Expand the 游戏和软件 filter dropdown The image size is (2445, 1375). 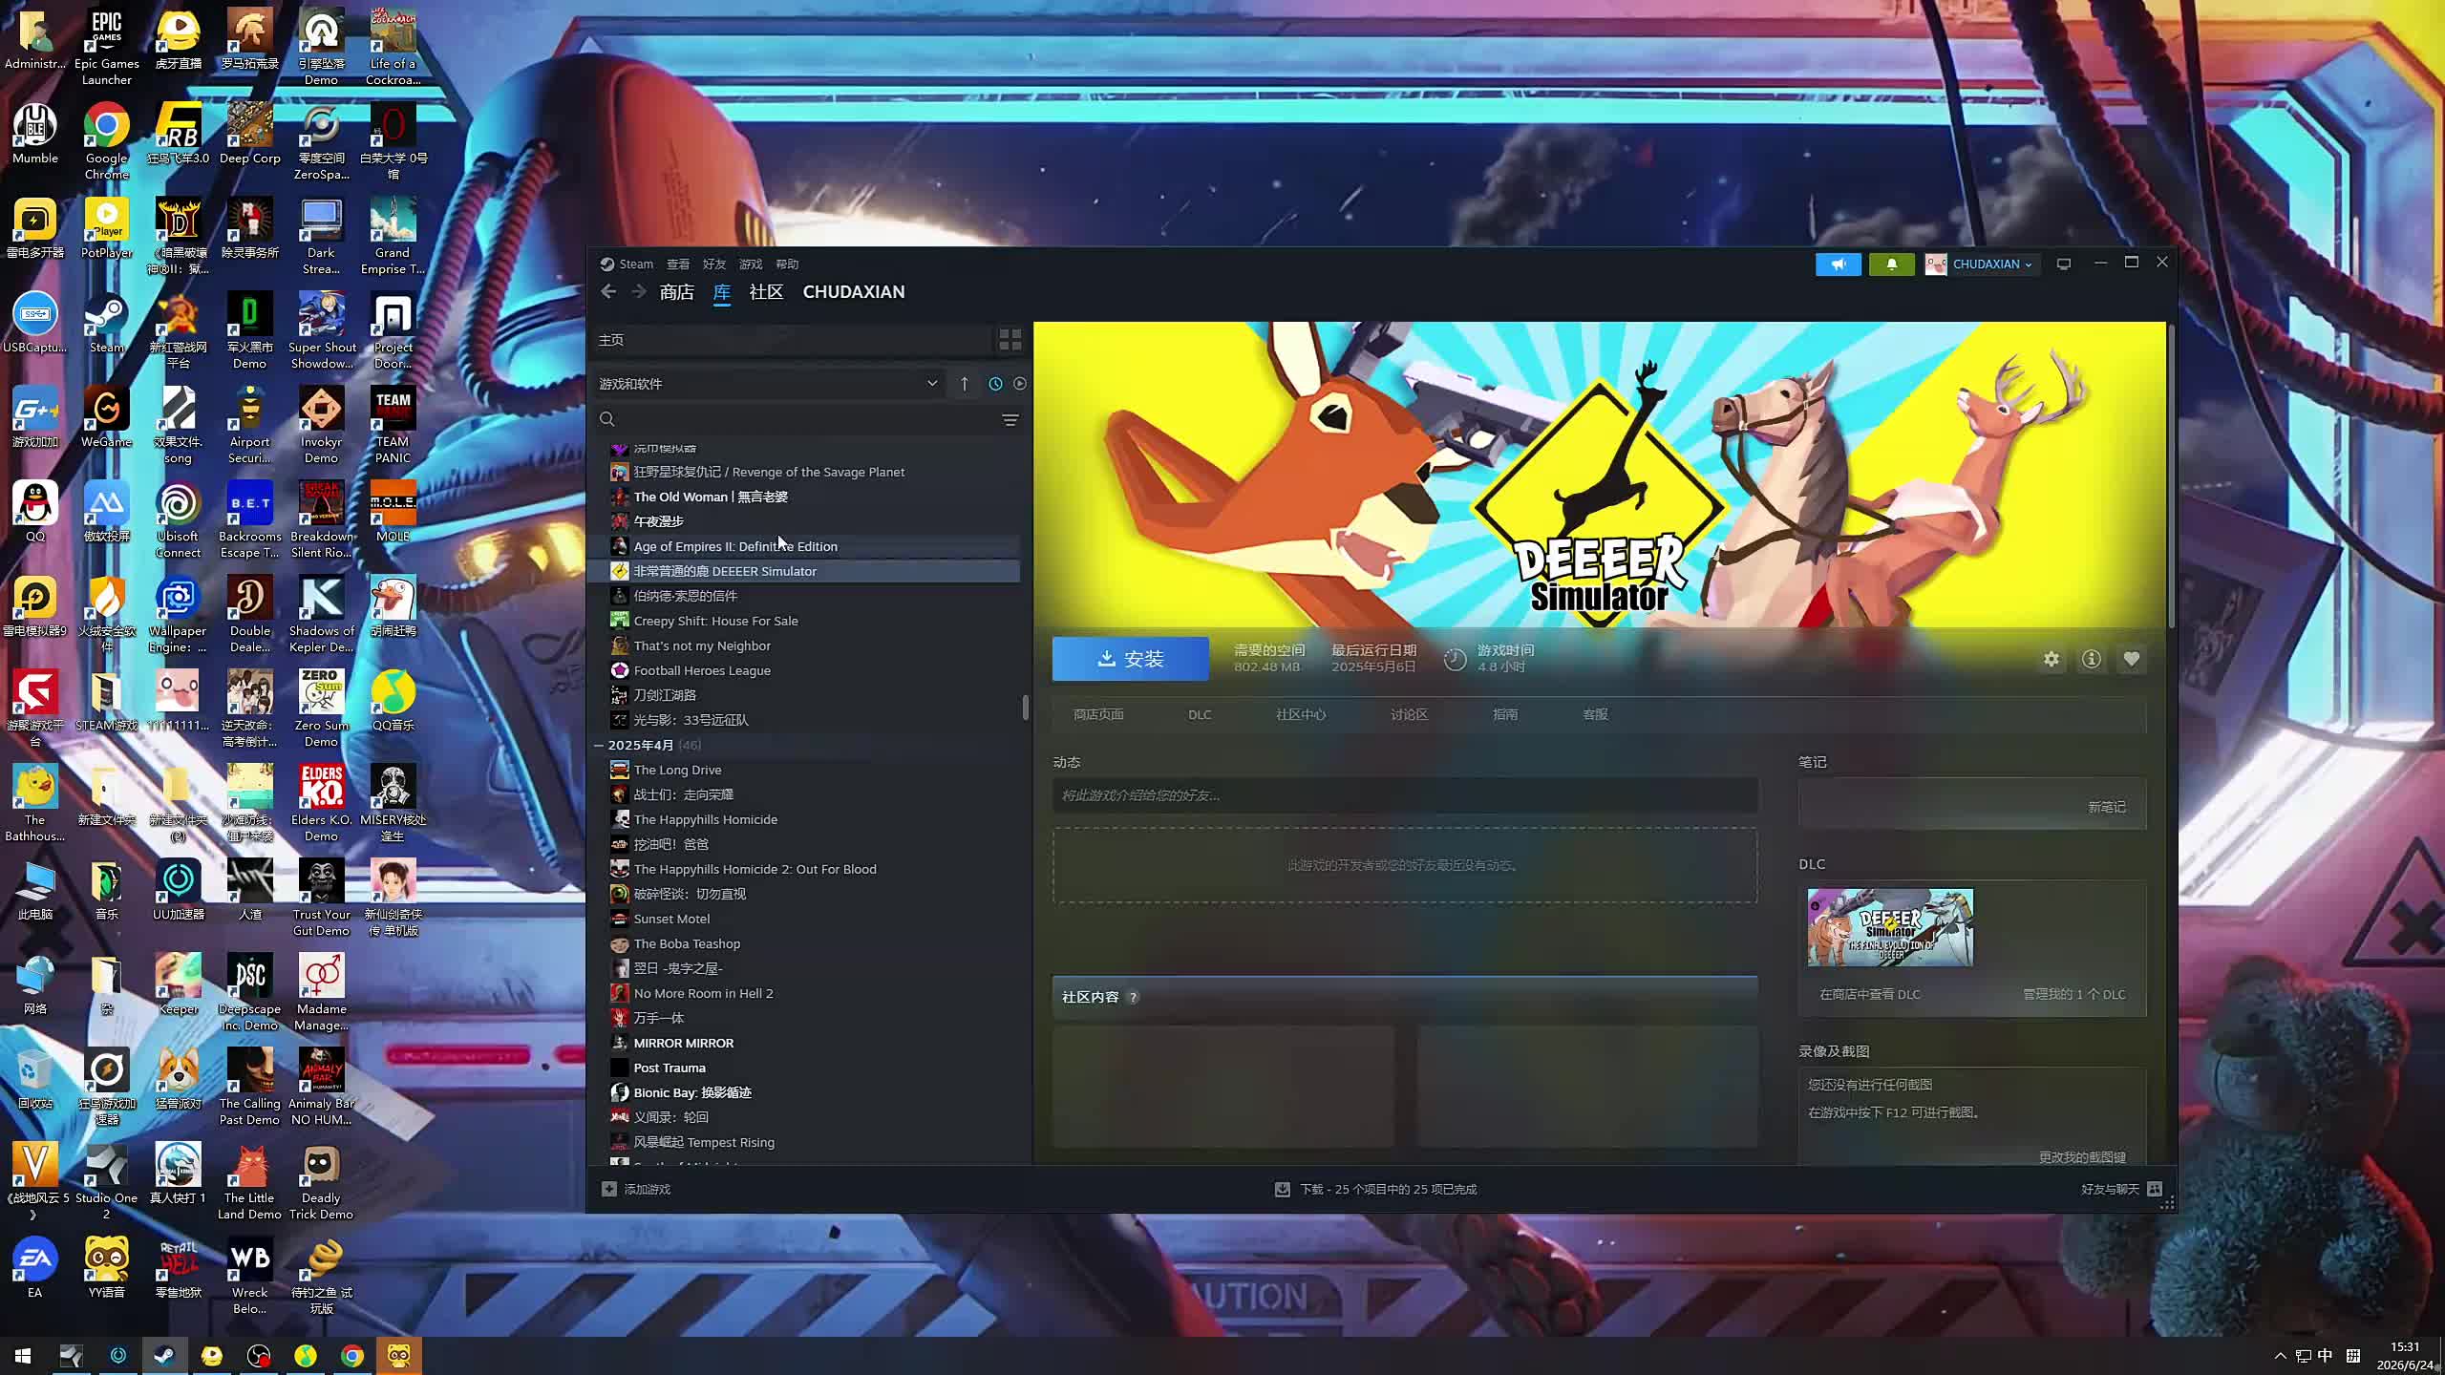769,384
